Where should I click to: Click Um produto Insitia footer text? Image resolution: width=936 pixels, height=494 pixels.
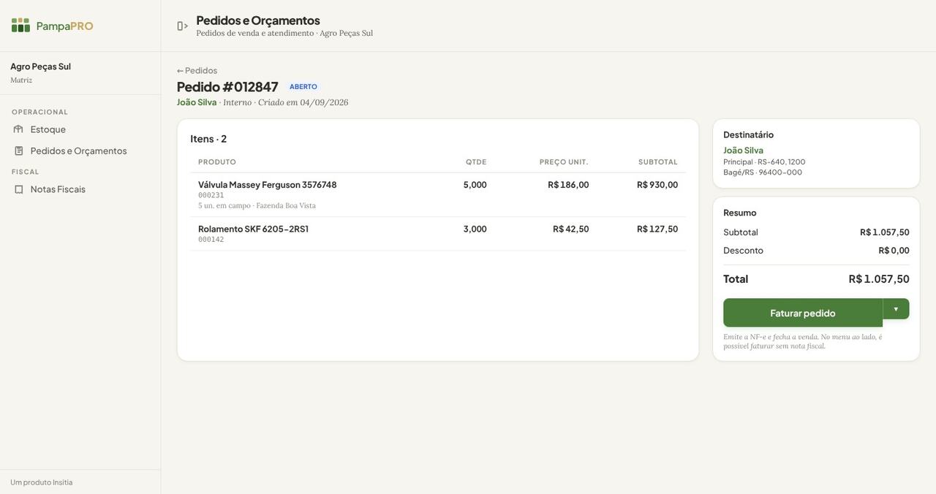[42, 482]
